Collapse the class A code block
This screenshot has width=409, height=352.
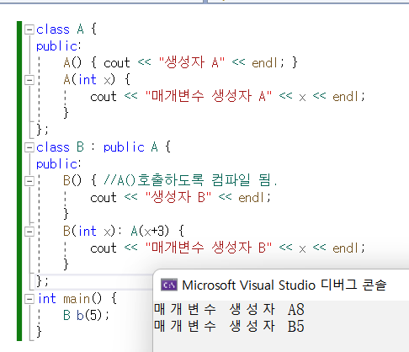click(x=29, y=29)
